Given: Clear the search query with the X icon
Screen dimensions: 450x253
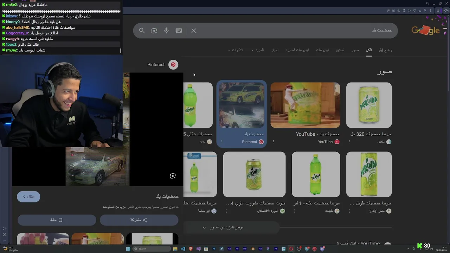Looking at the screenshot, I should click(x=194, y=31).
